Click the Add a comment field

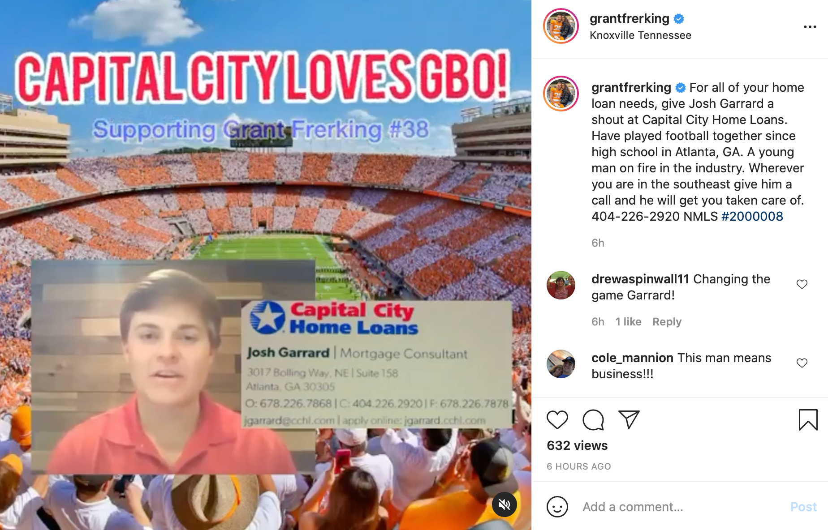click(x=681, y=507)
